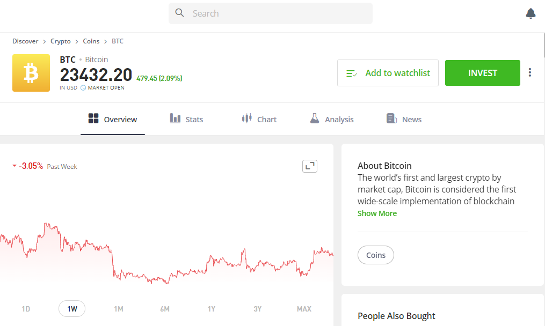Click the Crypto breadcrumb link
This screenshot has height=326, width=545.
(61, 41)
